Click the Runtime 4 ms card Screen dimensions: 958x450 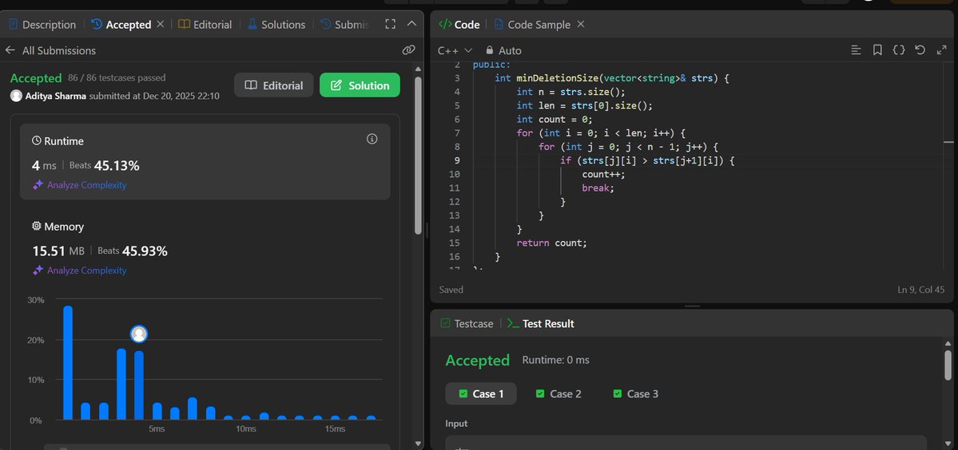[x=205, y=162]
